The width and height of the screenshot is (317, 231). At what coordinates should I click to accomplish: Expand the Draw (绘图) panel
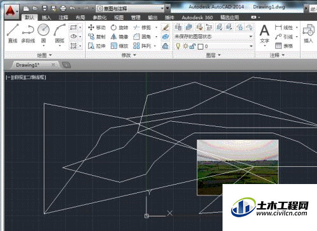44,55
